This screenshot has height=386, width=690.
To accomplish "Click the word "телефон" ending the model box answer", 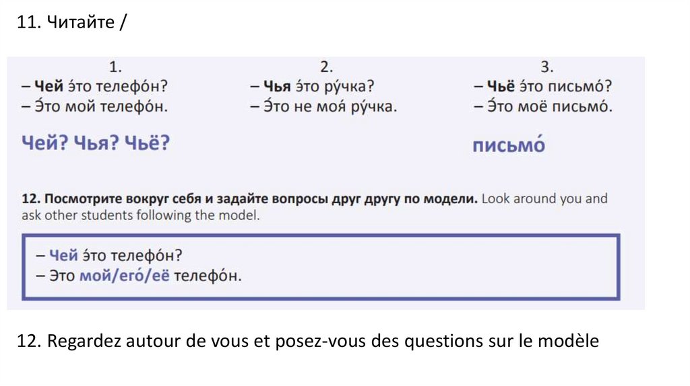I will tap(207, 276).
